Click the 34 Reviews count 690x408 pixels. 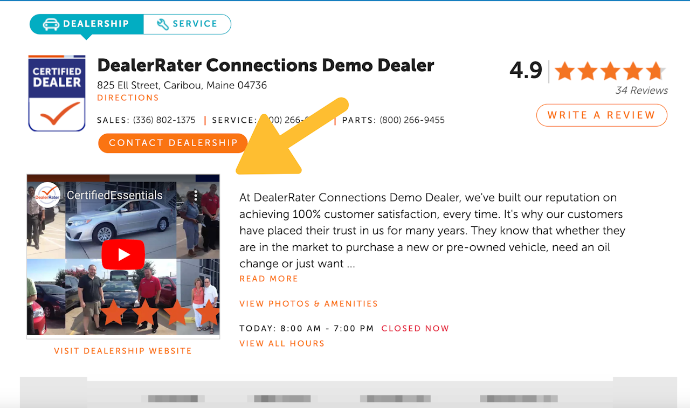coord(641,91)
